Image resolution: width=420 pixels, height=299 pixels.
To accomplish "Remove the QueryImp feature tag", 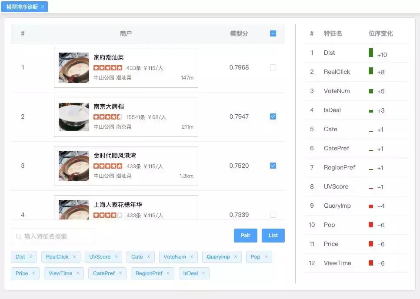I will (235, 257).
